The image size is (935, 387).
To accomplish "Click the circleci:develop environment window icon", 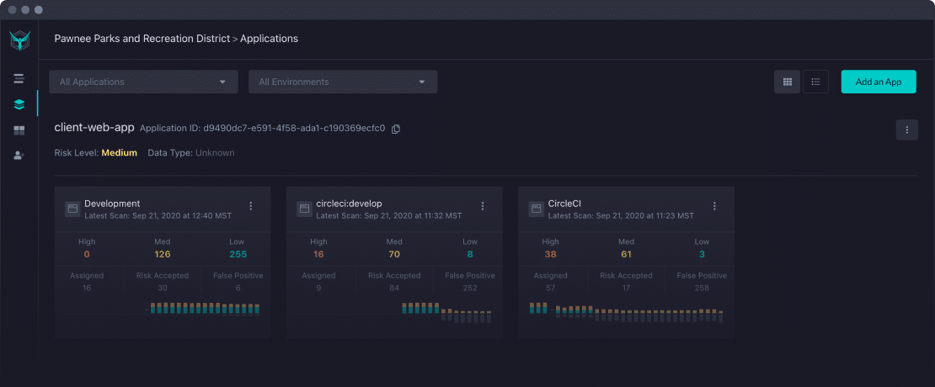I will pos(303,209).
